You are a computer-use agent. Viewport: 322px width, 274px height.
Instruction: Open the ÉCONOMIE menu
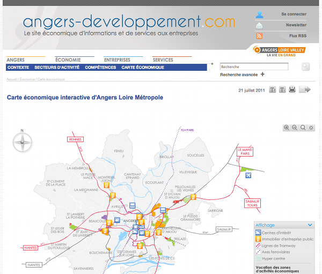tap(68, 60)
